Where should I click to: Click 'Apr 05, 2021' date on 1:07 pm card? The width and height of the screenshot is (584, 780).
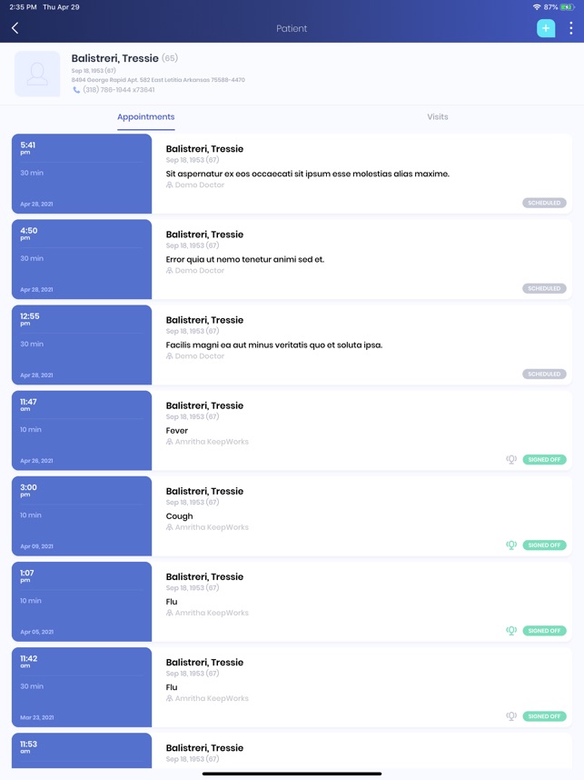pyautogui.click(x=36, y=632)
